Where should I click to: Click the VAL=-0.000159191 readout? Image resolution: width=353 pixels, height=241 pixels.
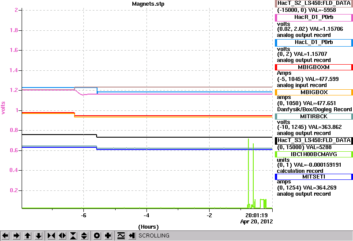(318, 165)
